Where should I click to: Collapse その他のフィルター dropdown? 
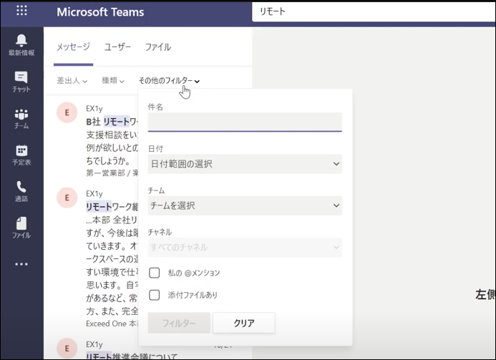tap(169, 81)
